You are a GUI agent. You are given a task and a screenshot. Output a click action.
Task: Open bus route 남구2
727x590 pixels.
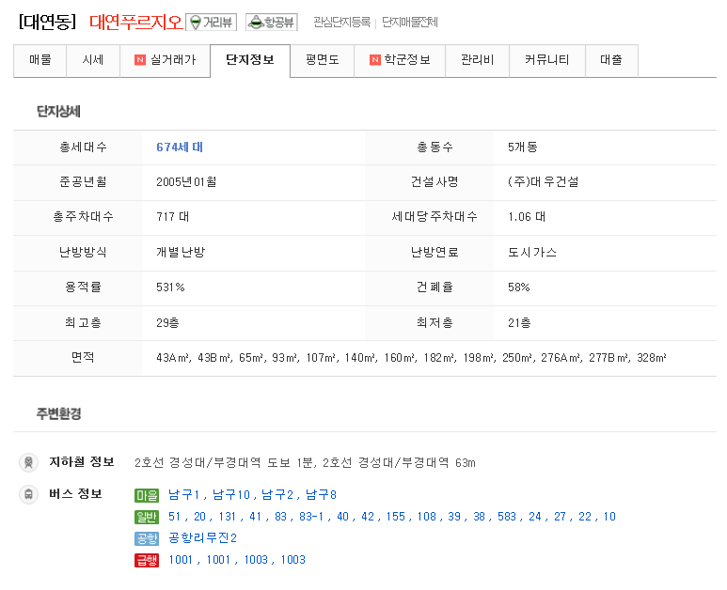(x=277, y=495)
